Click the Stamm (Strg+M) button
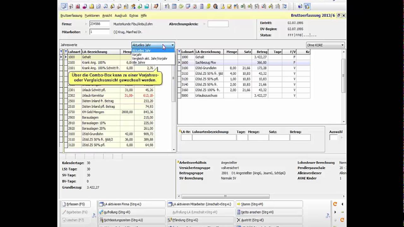 pyautogui.click(x=269, y=204)
